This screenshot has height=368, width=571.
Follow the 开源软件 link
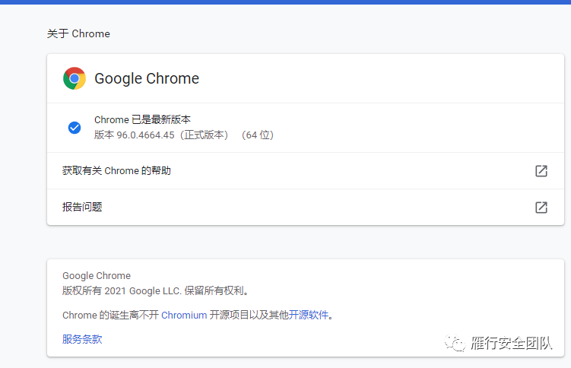point(309,315)
